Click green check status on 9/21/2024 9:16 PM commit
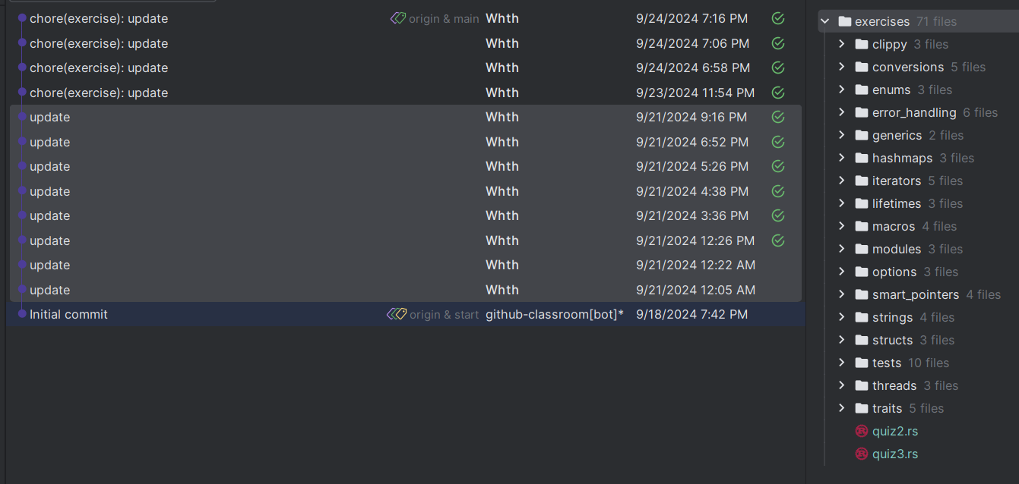Image resolution: width=1019 pixels, height=484 pixels. click(777, 117)
